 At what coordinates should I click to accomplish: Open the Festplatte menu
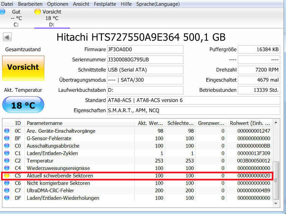tap(105, 4)
